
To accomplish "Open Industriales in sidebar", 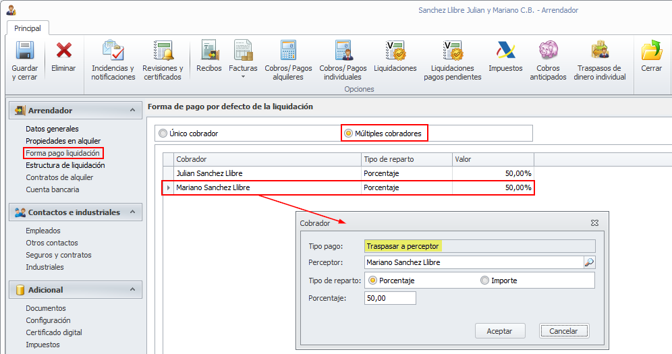I will click(45, 267).
